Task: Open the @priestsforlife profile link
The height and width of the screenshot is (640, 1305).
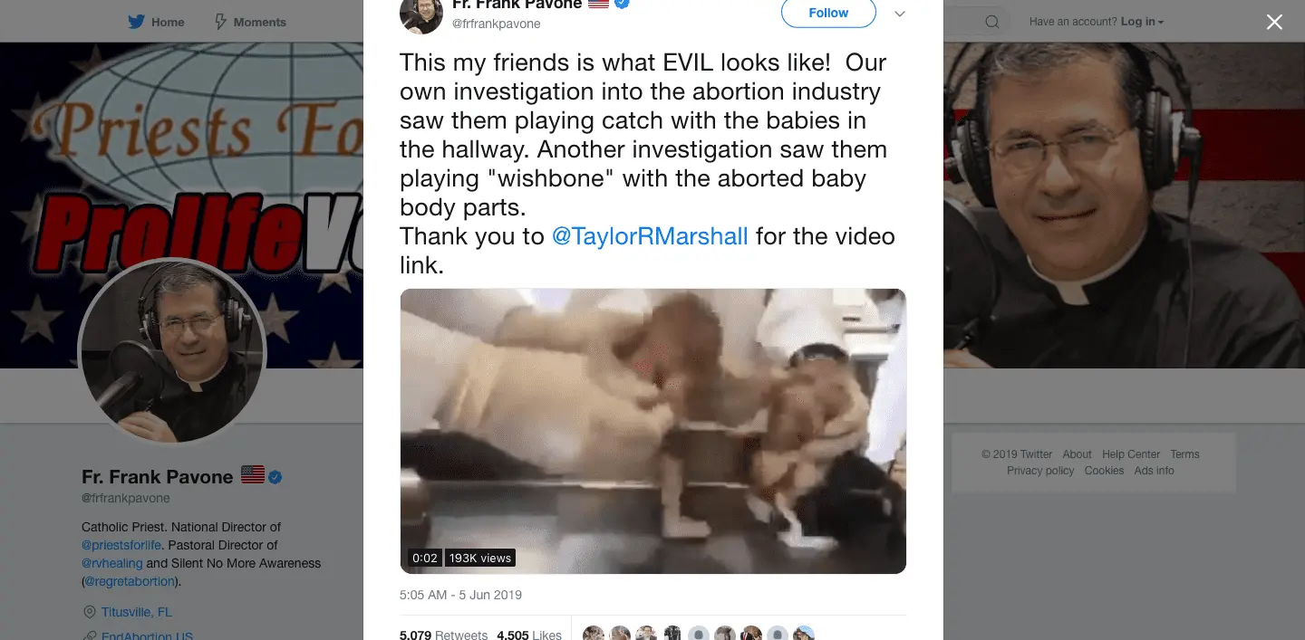Action: [x=117, y=545]
